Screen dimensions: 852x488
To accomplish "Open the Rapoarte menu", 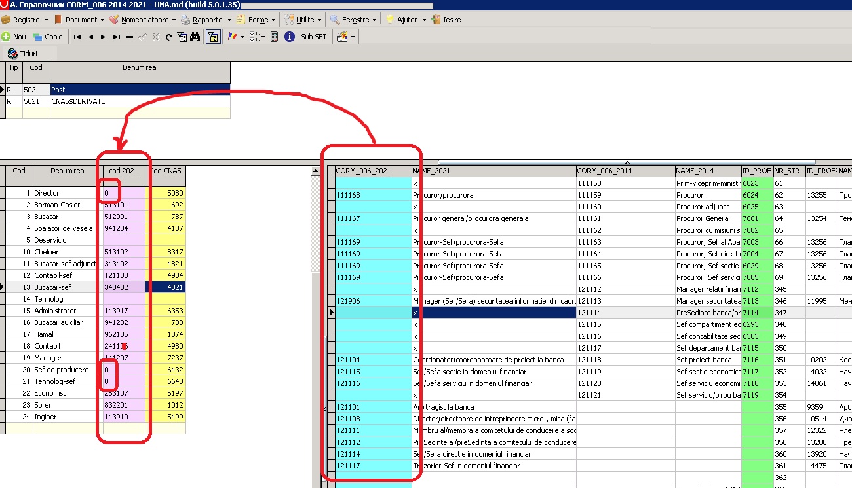I will pyautogui.click(x=206, y=20).
